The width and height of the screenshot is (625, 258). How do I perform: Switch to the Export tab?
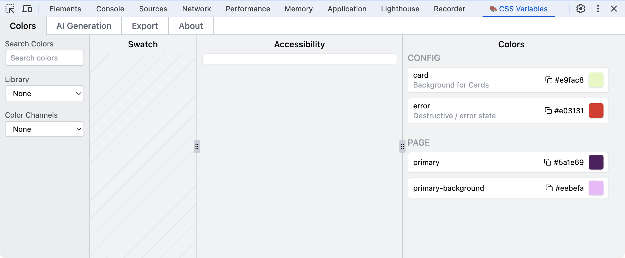(145, 26)
